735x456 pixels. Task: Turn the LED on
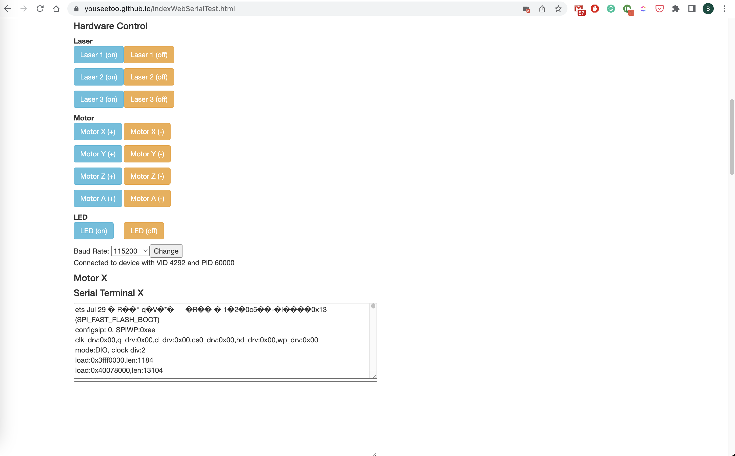(x=93, y=231)
